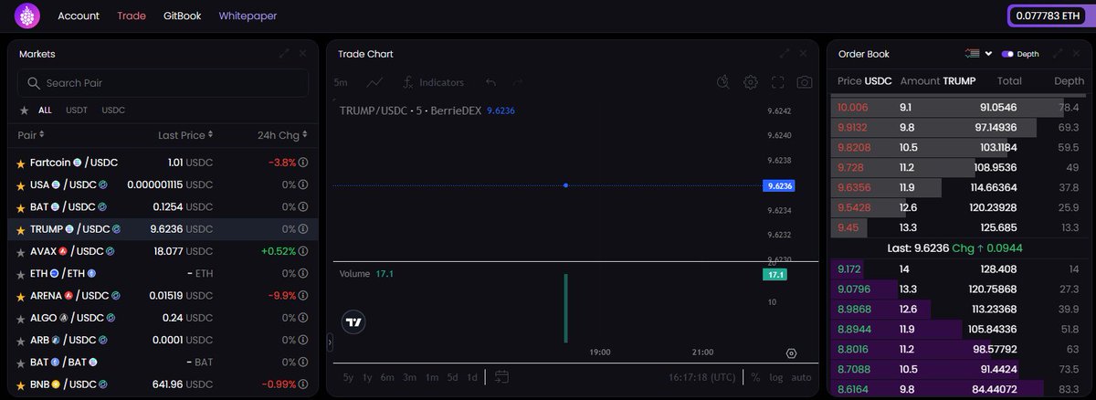Image resolution: width=1096 pixels, height=400 pixels.
Task: Filter markets by favorites star
Action: coord(24,111)
